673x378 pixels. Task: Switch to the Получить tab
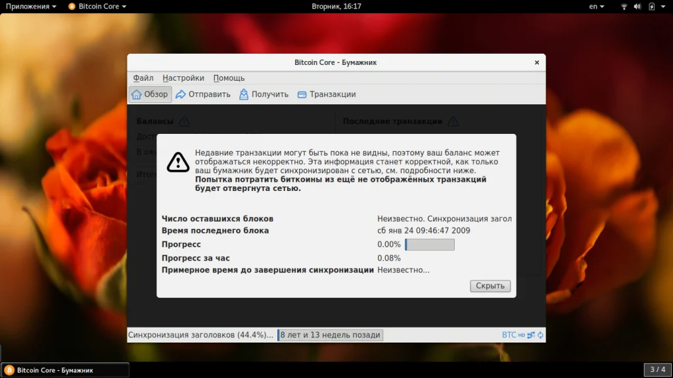pos(264,94)
